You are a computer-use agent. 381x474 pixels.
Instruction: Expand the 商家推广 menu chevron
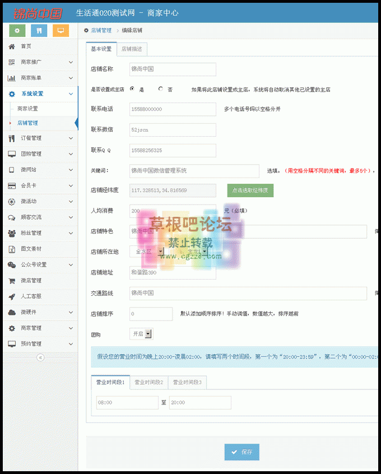coord(71,62)
